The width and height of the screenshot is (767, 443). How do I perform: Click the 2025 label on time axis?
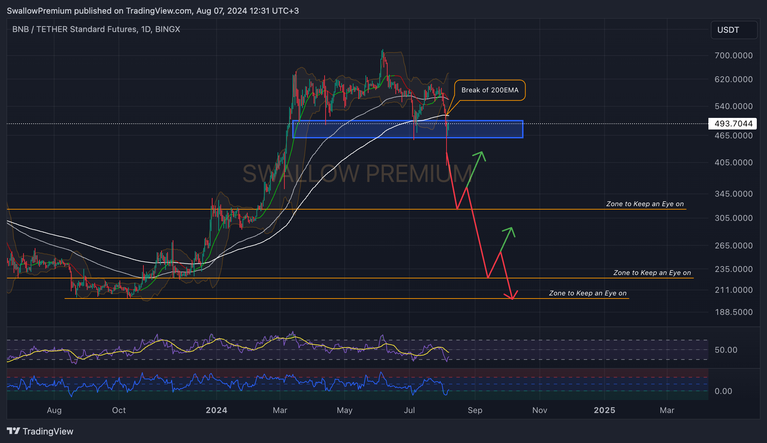point(605,410)
